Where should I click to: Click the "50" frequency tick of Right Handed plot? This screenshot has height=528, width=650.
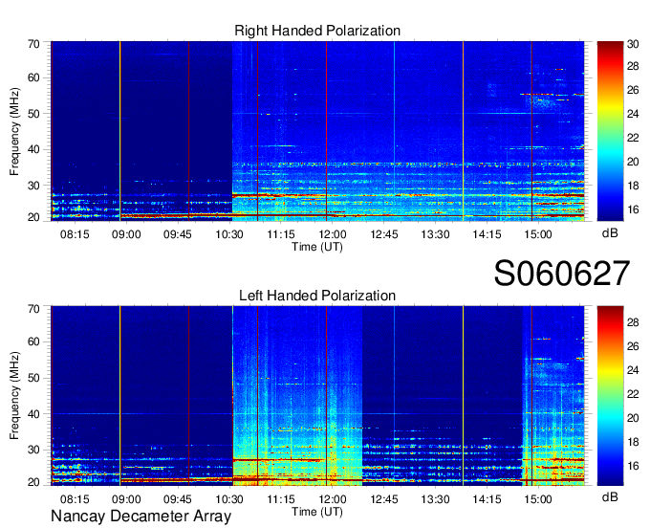pos(33,114)
